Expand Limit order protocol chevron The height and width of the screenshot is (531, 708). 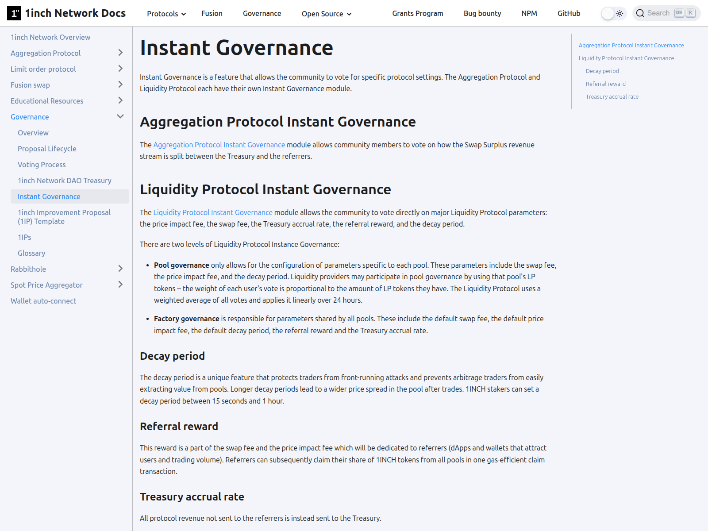(x=120, y=69)
